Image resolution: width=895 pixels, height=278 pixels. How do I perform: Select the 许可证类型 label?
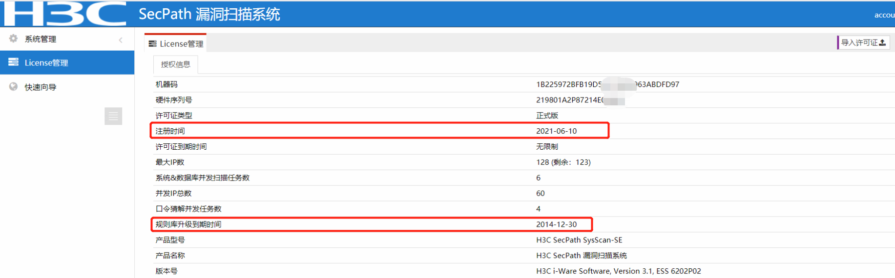tap(174, 116)
